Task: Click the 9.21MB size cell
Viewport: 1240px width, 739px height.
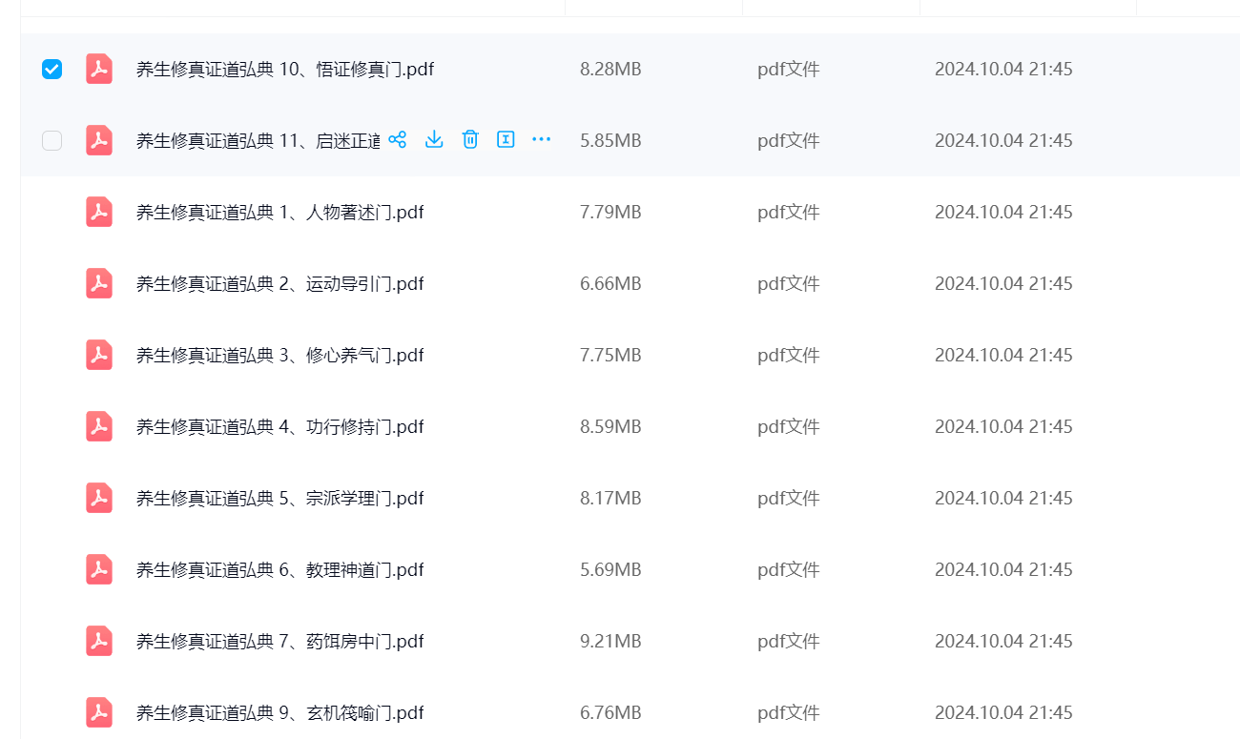Action: coord(610,641)
